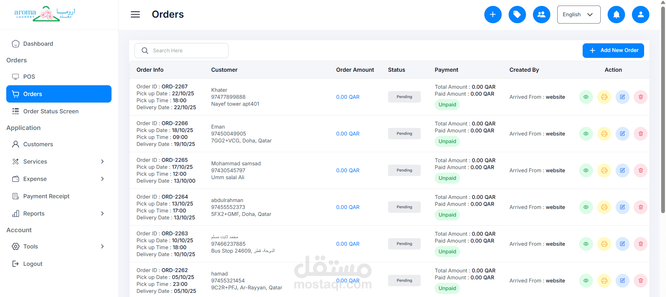
Task: Focus the Search Here field
Action: click(181, 51)
